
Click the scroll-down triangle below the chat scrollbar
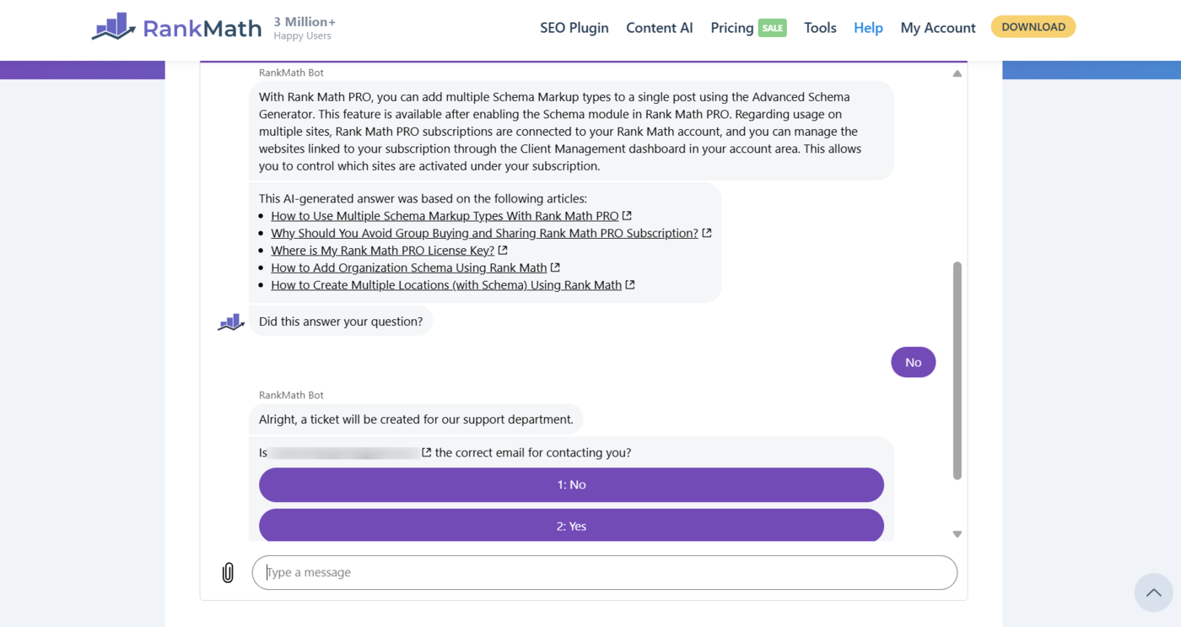[957, 533]
